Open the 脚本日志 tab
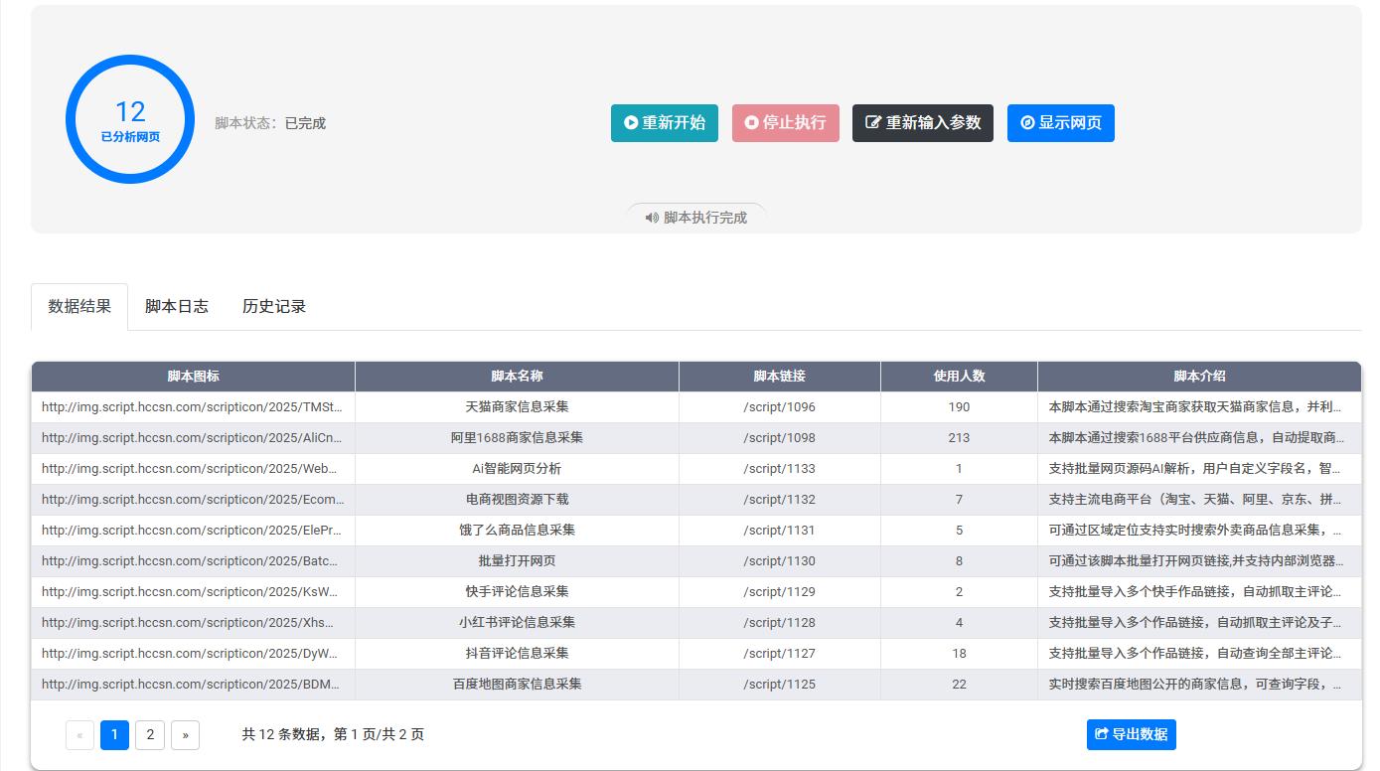The width and height of the screenshot is (1380, 771). pos(176,306)
